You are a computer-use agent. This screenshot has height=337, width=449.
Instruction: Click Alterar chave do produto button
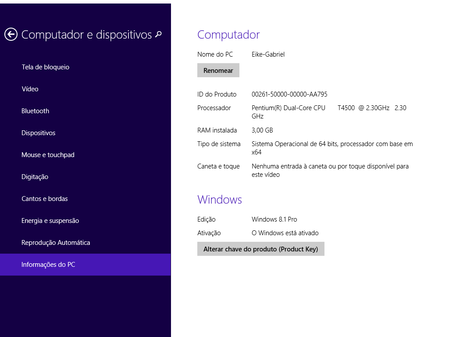click(260, 249)
